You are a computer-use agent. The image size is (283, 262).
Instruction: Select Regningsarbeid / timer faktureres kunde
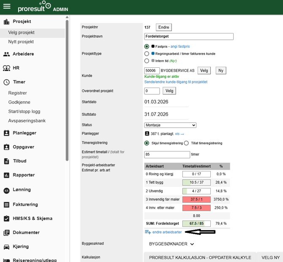tap(147, 54)
